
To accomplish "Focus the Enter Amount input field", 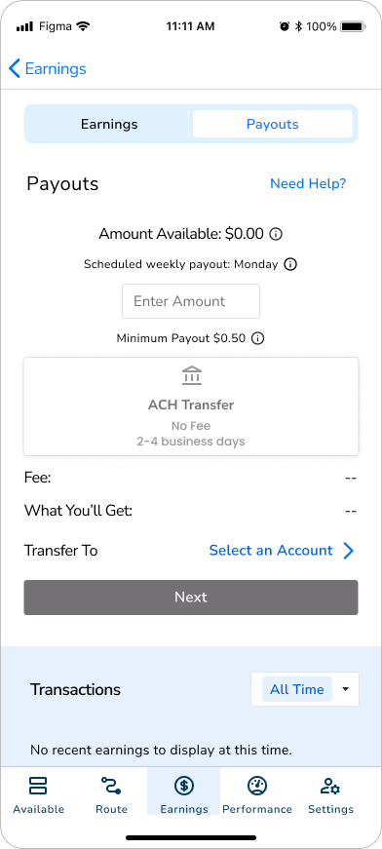I will 191,301.
